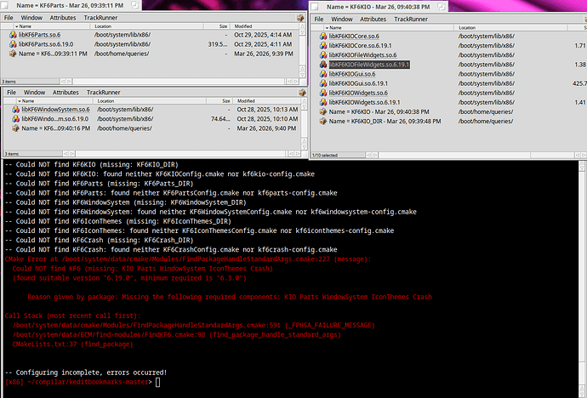Select 'Name = KF6KIO_DIR' query file name

385,122
